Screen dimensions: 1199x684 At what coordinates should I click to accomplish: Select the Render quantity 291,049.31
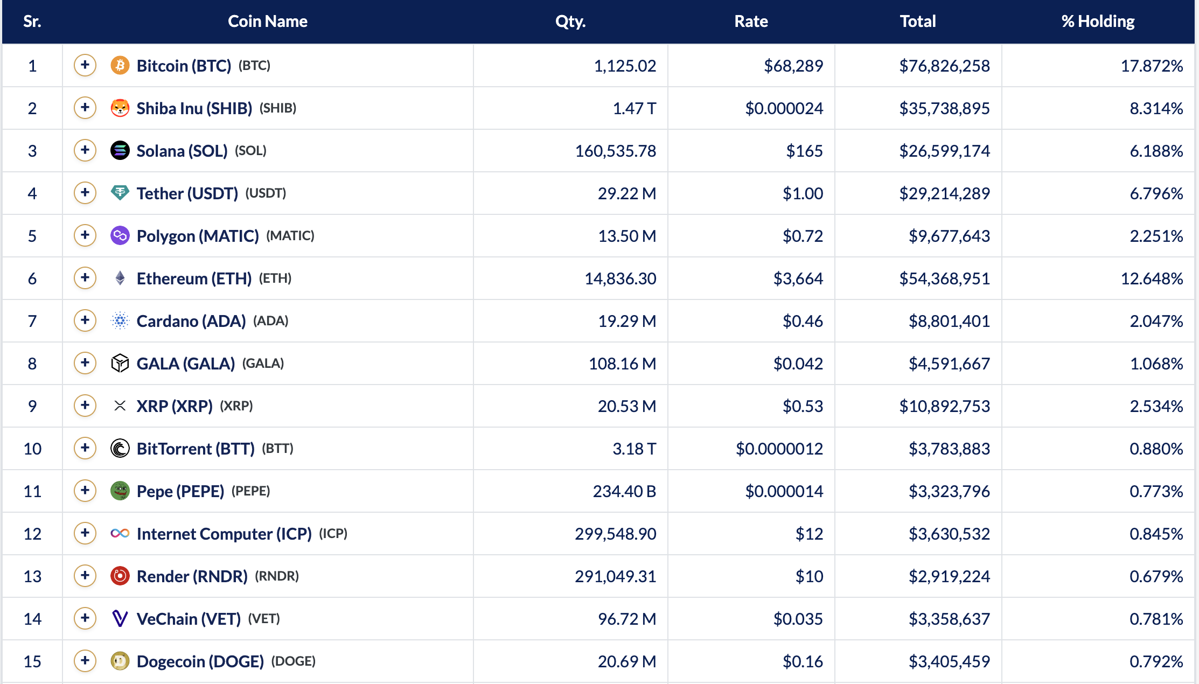click(616, 576)
